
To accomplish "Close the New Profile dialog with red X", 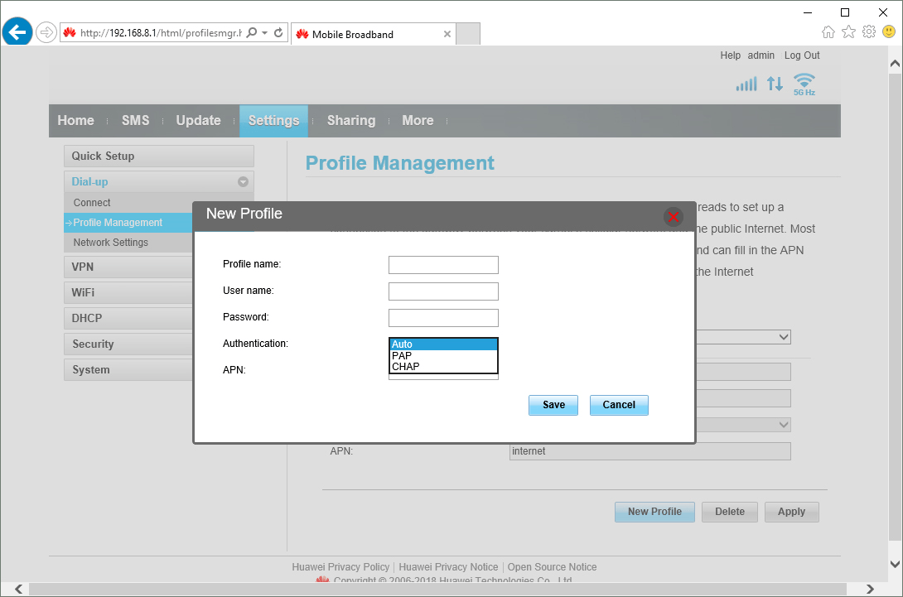I will click(673, 216).
